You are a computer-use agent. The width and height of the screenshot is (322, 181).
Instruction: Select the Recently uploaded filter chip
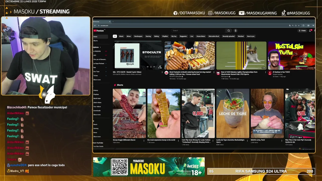click(228, 36)
